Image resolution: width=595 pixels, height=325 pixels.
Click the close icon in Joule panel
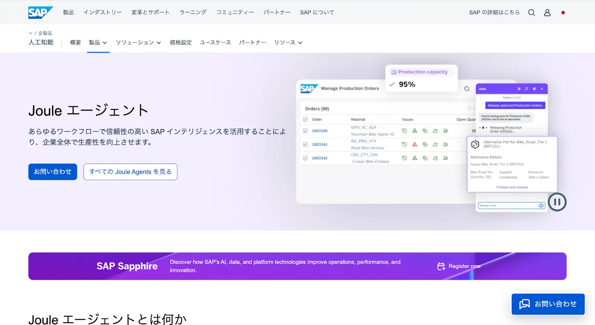tap(542, 89)
